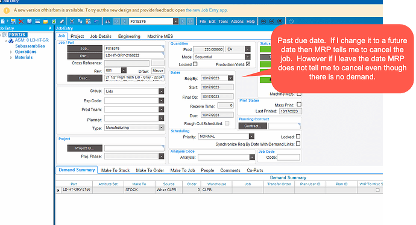Toggle the Rough Cut Scheduled checkbox
The height and width of the screenshot is (225, 416).
click(227, 123)
